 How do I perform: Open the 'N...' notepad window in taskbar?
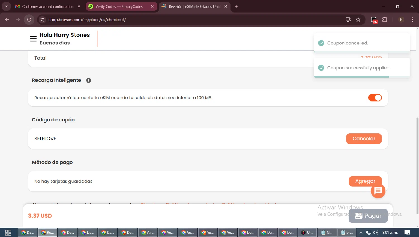click(327, 233)
